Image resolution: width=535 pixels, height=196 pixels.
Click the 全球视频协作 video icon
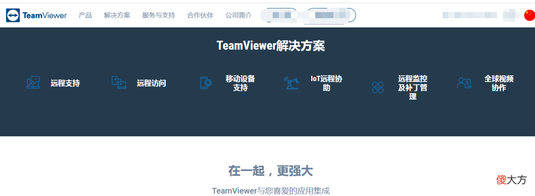pyautogui.click(x=464, y=83)
